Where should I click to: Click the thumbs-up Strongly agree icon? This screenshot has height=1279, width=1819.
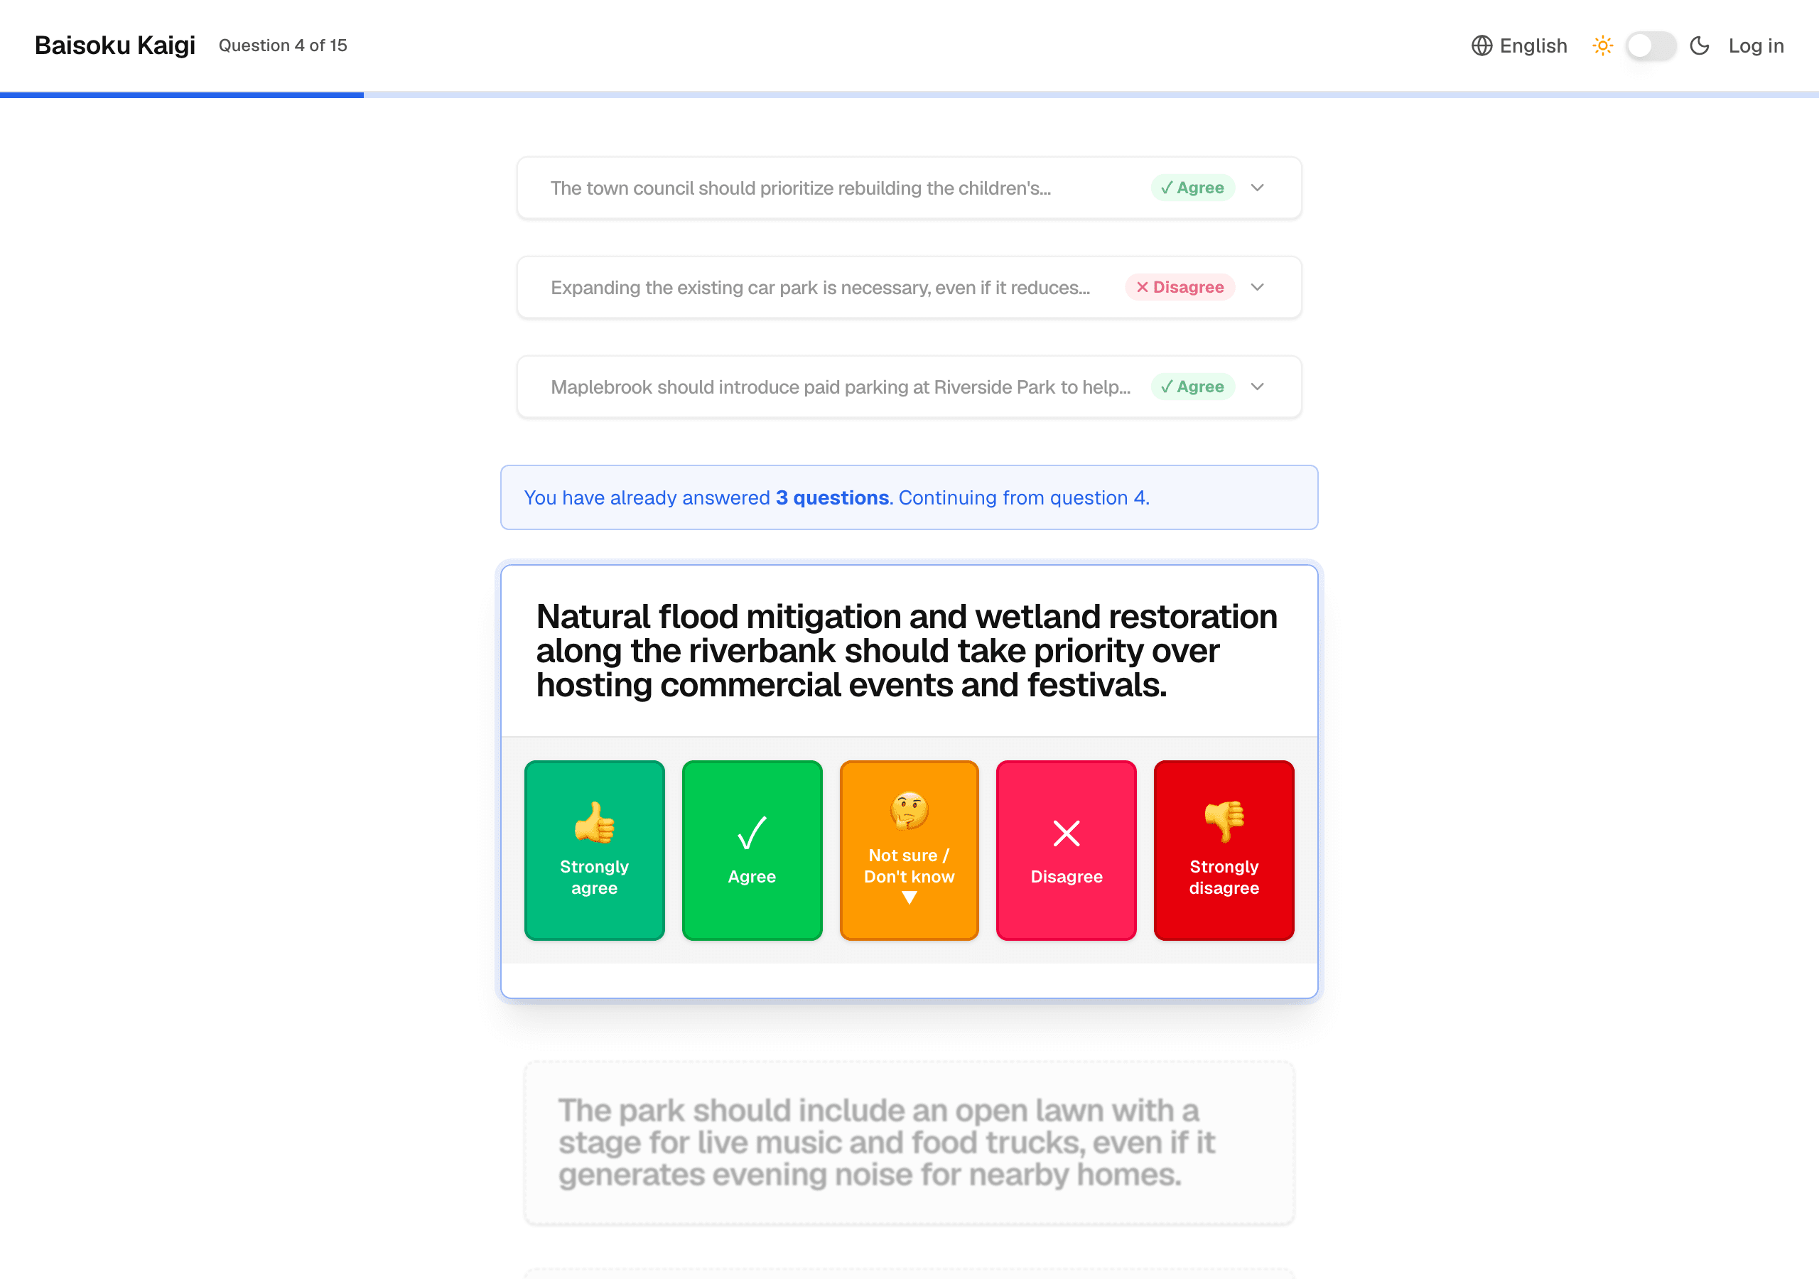coord(594,822)
